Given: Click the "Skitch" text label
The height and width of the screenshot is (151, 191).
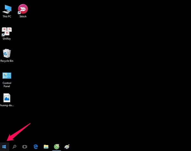Looking at the screenshot, I should (x=23, y=17).
